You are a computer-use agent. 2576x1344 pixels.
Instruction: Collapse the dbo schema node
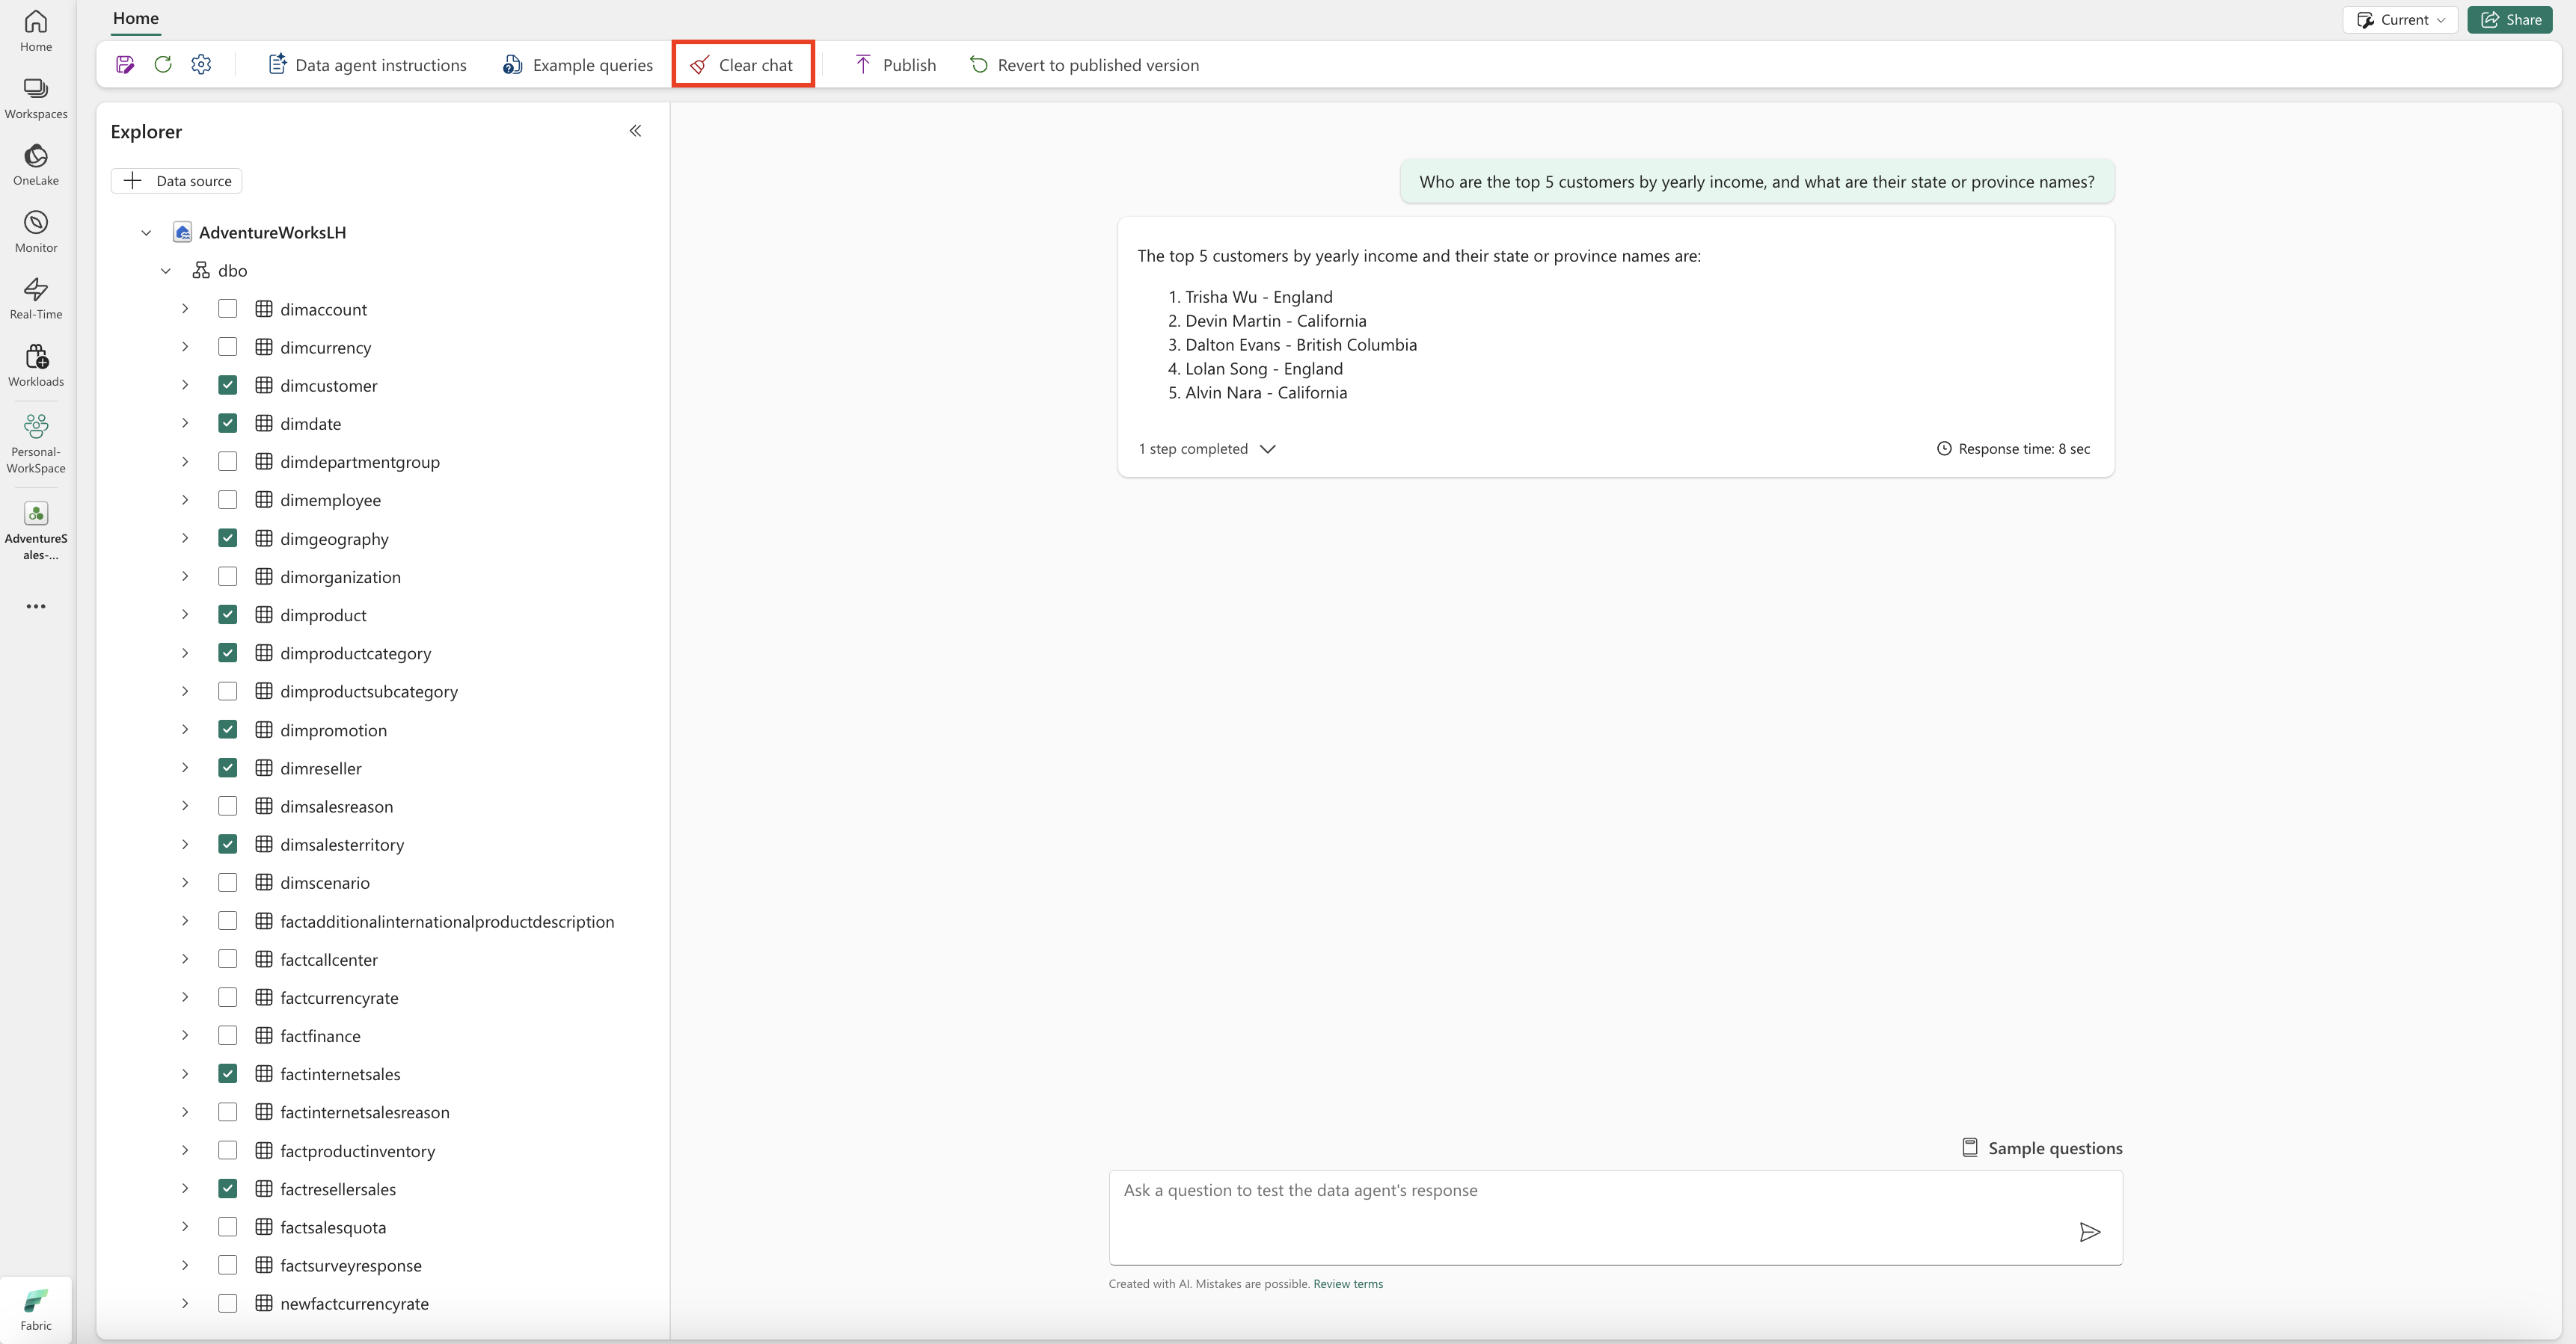tap(166, 271)
